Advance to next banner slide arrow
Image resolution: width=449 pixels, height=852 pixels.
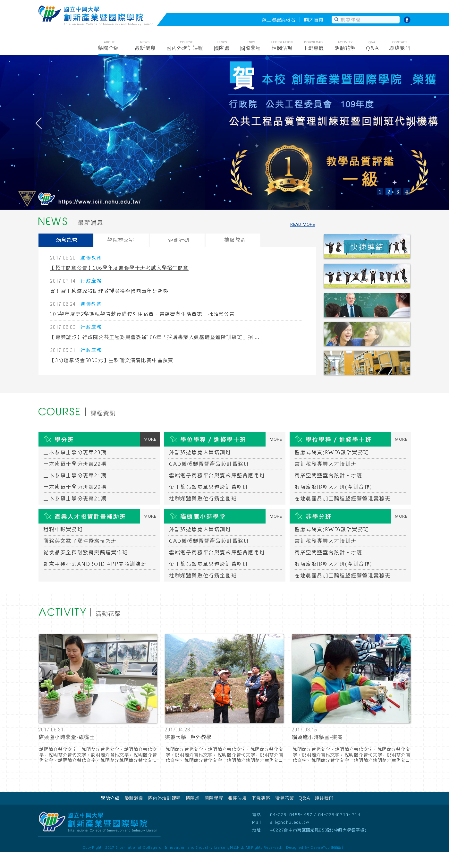click(x=410, y=124)
